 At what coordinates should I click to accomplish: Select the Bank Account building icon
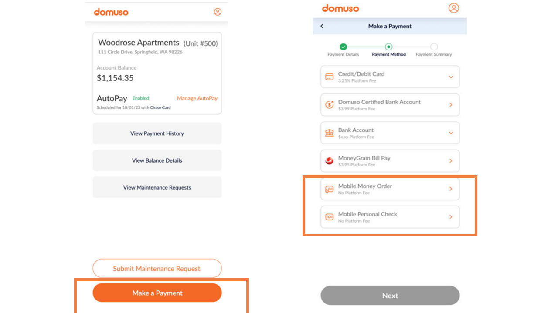329,133
